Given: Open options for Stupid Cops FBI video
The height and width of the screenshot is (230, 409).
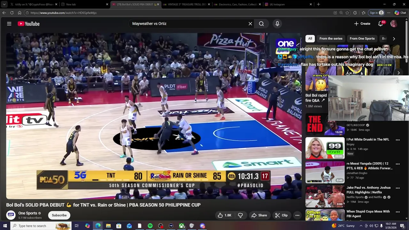Looking at the screenshot, I should click(x=397, y=212).
